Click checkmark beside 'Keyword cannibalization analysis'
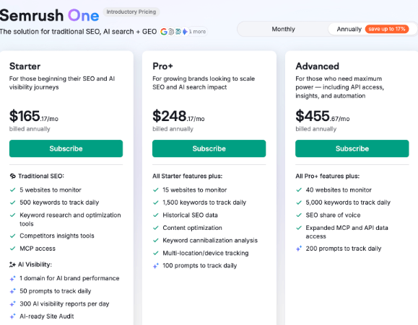 tap(156, 241)
